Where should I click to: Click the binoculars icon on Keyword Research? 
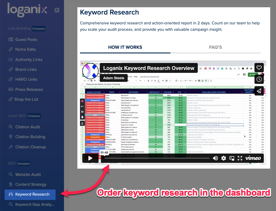click(11, 194)
